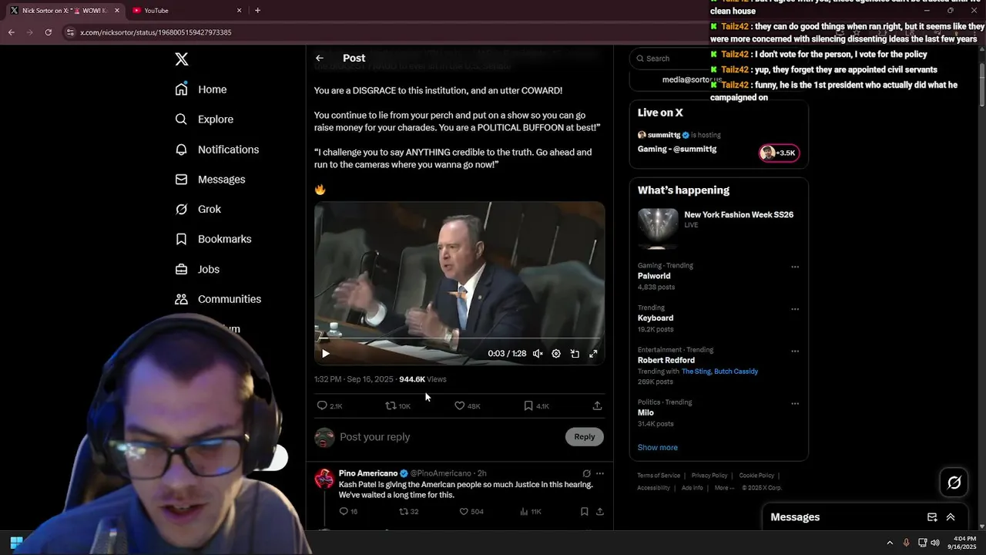Unmute the video sound
Image resolution: width=986 pixels, height=555 pixels.
pos(538,354)
